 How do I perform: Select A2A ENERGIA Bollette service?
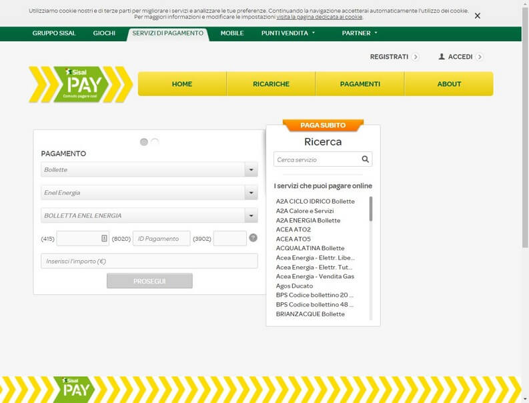(308, 220)
